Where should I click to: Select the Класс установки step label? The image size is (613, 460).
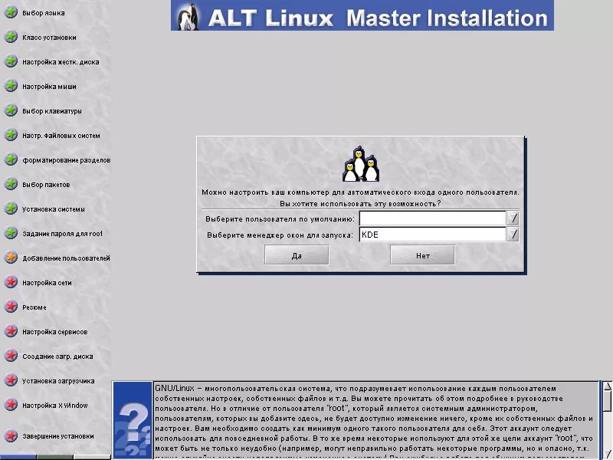49,38
